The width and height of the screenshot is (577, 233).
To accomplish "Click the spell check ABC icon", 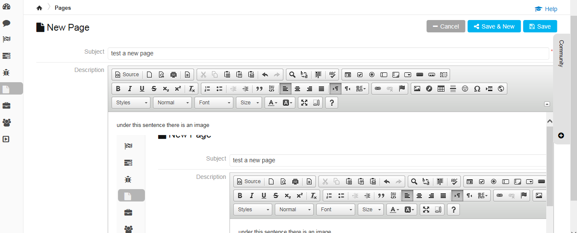I will pos(333,75).
